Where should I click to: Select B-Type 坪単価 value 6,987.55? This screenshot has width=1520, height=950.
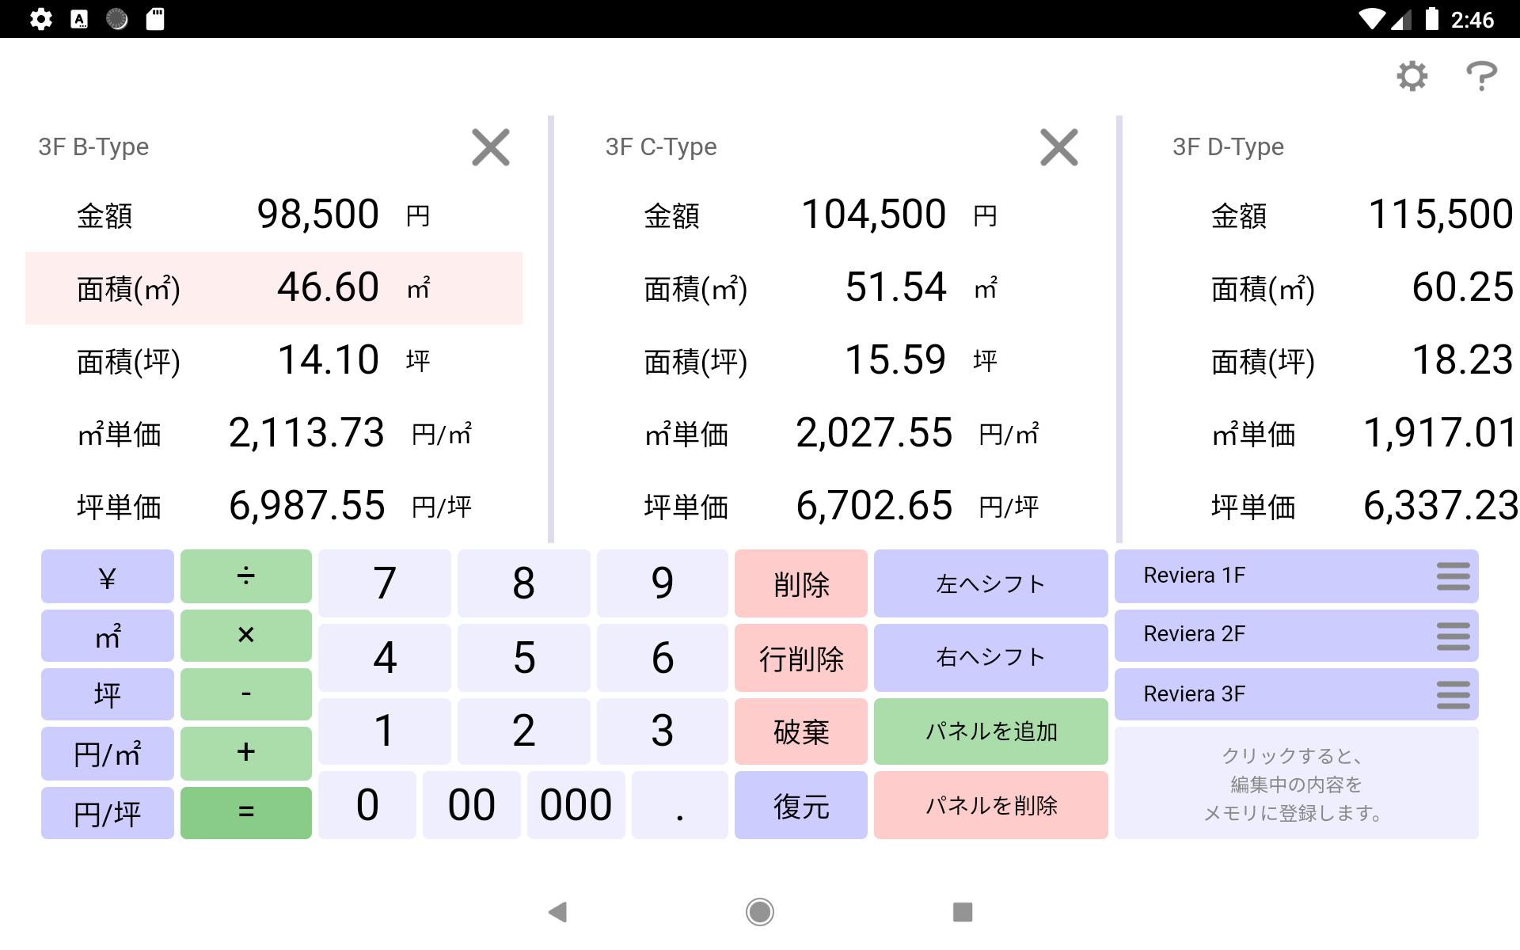coord(306,506)
